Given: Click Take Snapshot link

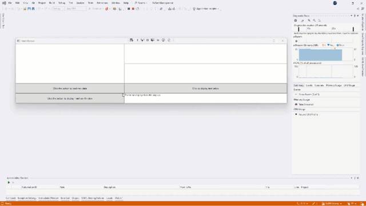Looking at the screenshot, I should click(x=306, y=105).
